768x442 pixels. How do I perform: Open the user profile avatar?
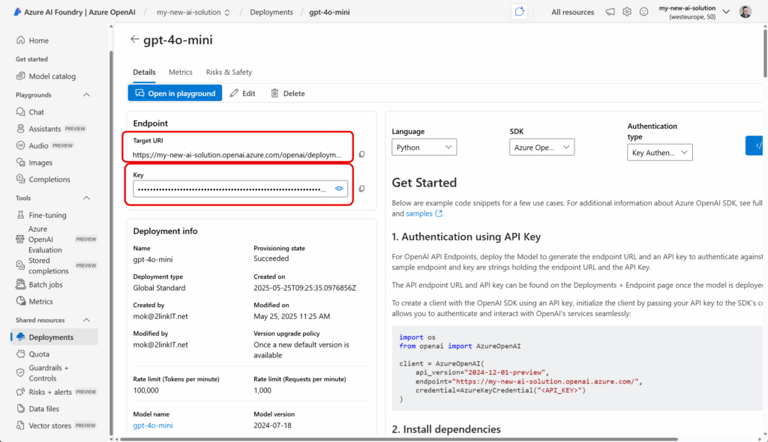pyautogui.click(x=745, y=12)
